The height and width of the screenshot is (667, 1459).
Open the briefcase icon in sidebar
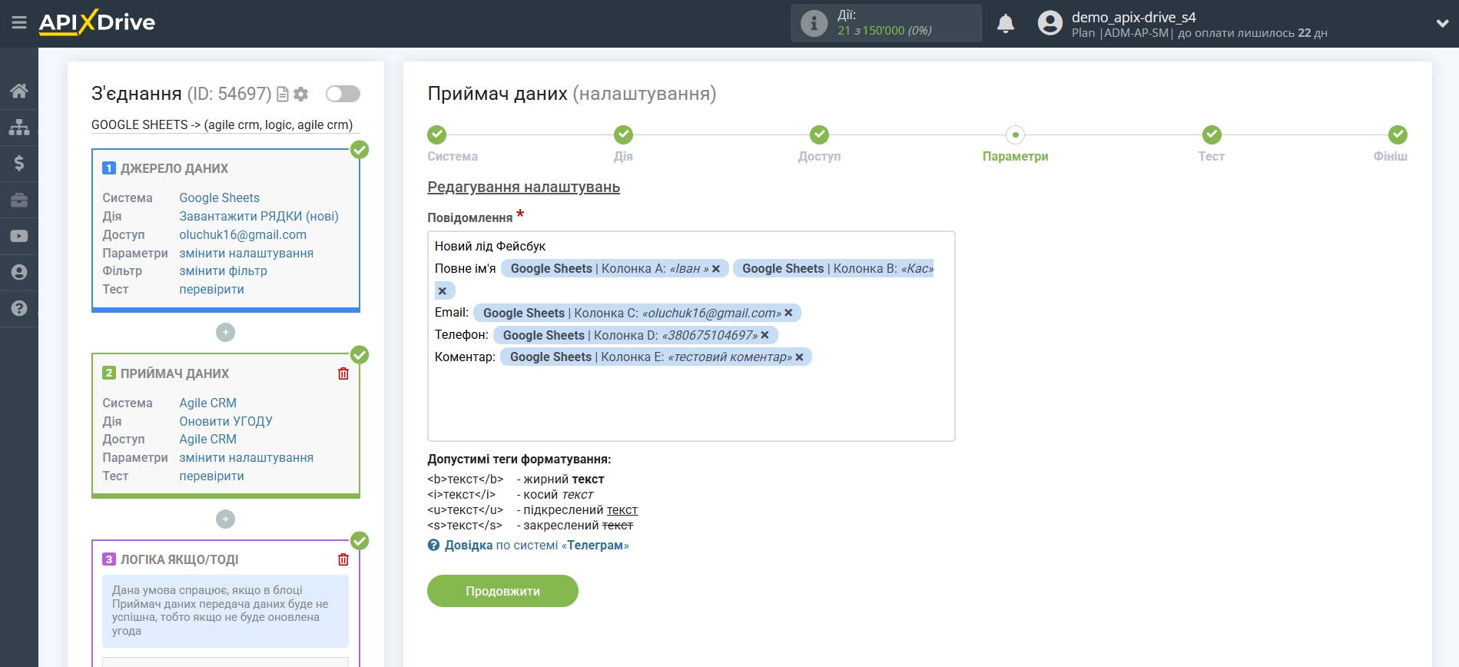coord(19,200)
